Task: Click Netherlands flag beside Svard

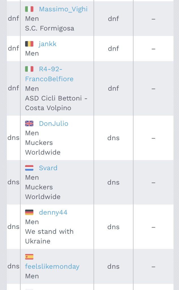Action: [x=29, y=168]
